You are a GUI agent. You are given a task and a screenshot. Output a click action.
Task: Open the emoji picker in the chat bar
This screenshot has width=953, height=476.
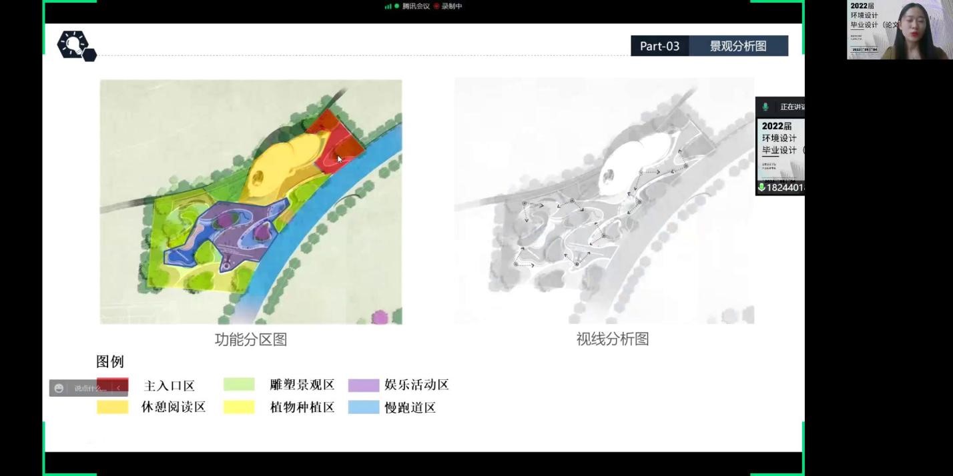(x=59, y=387)
